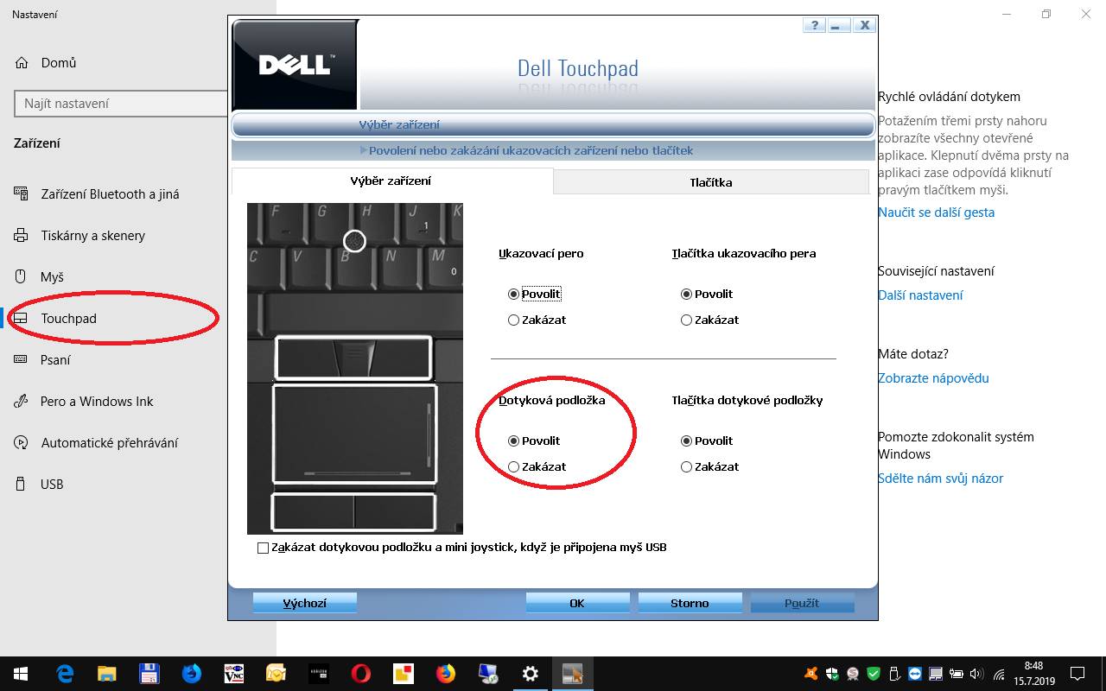Open Tiskárny a skenery settings
Image resolution: width=1106 pixels, height=691 pixels.
click(x=92, y=236)
